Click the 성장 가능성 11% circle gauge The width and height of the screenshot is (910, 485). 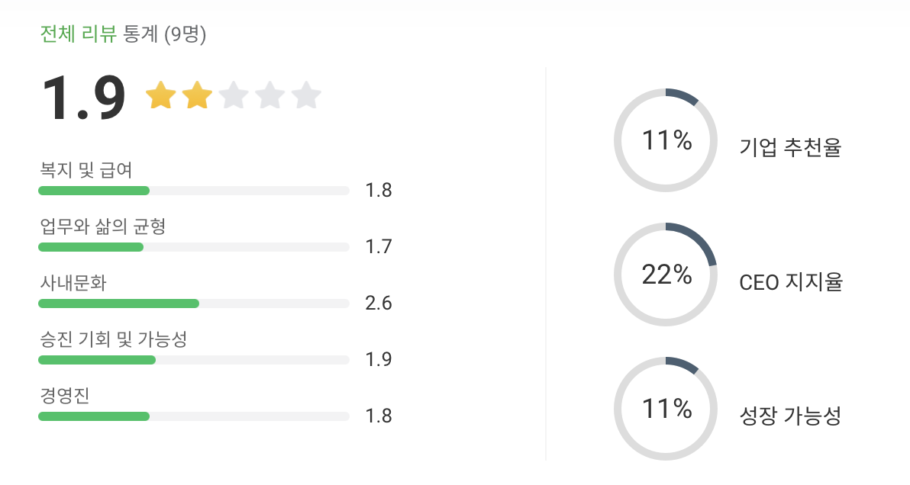(666, 409)
